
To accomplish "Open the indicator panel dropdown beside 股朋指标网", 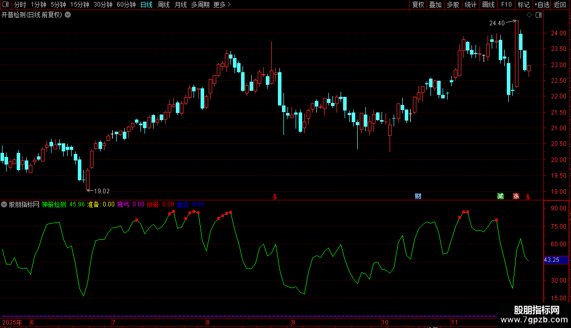I will (4, 204).
